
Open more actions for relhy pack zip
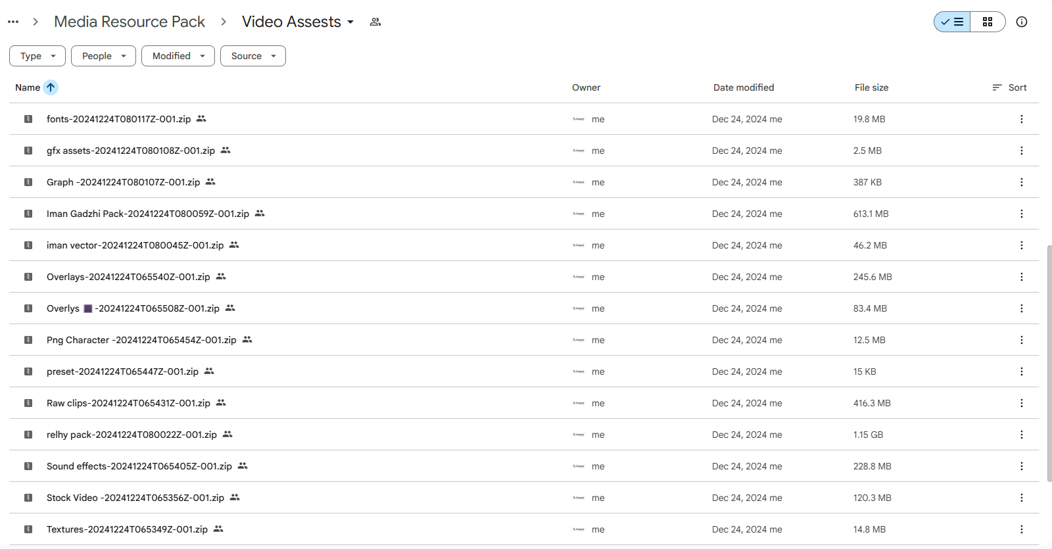[1021, 435]
